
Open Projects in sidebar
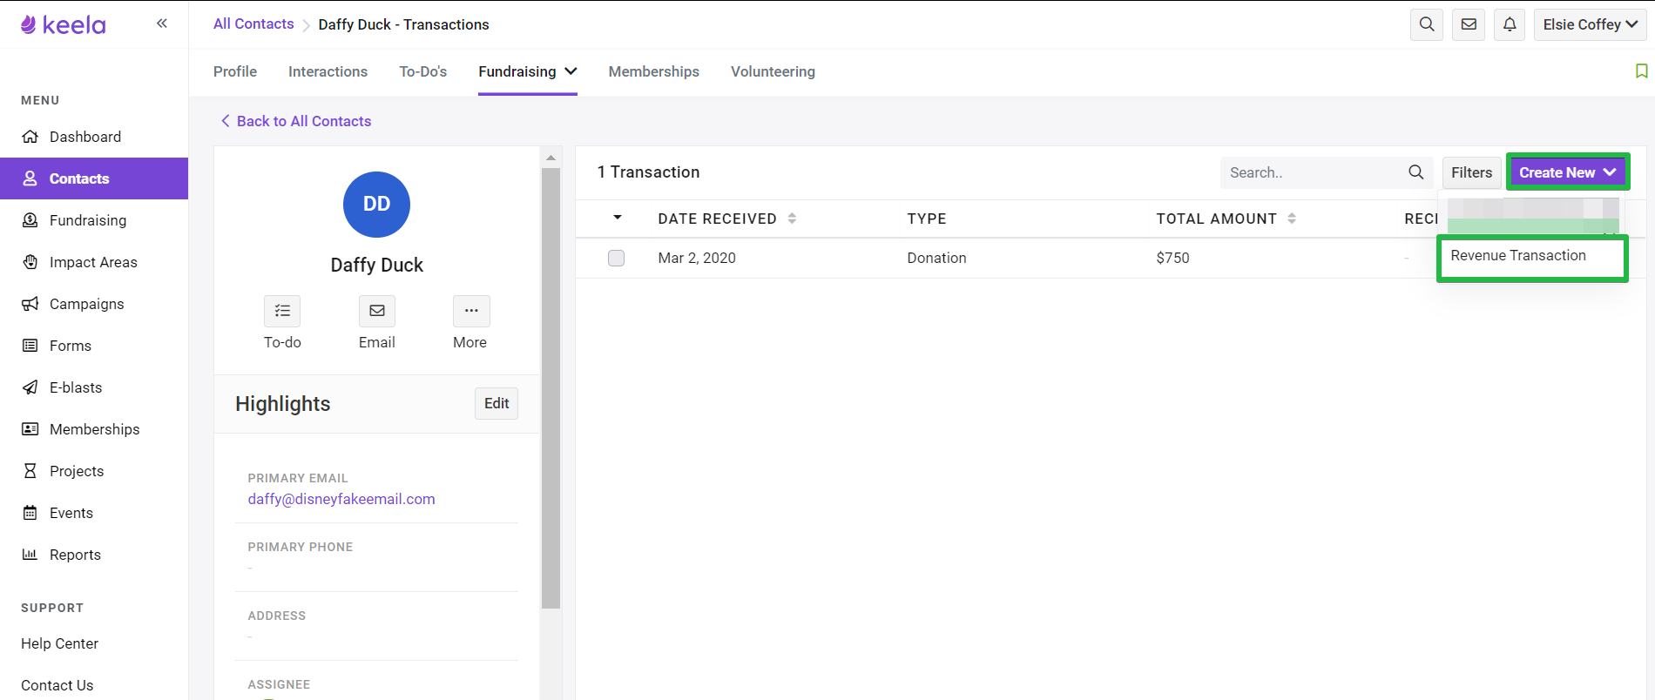94,471
